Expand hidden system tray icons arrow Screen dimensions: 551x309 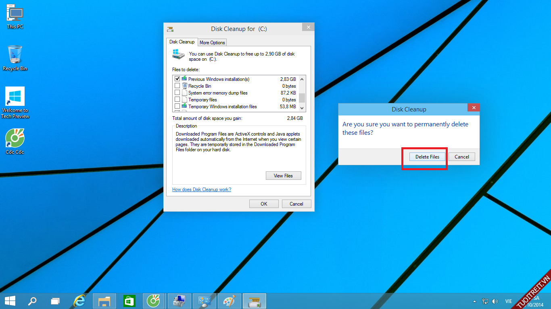[476, 301]
